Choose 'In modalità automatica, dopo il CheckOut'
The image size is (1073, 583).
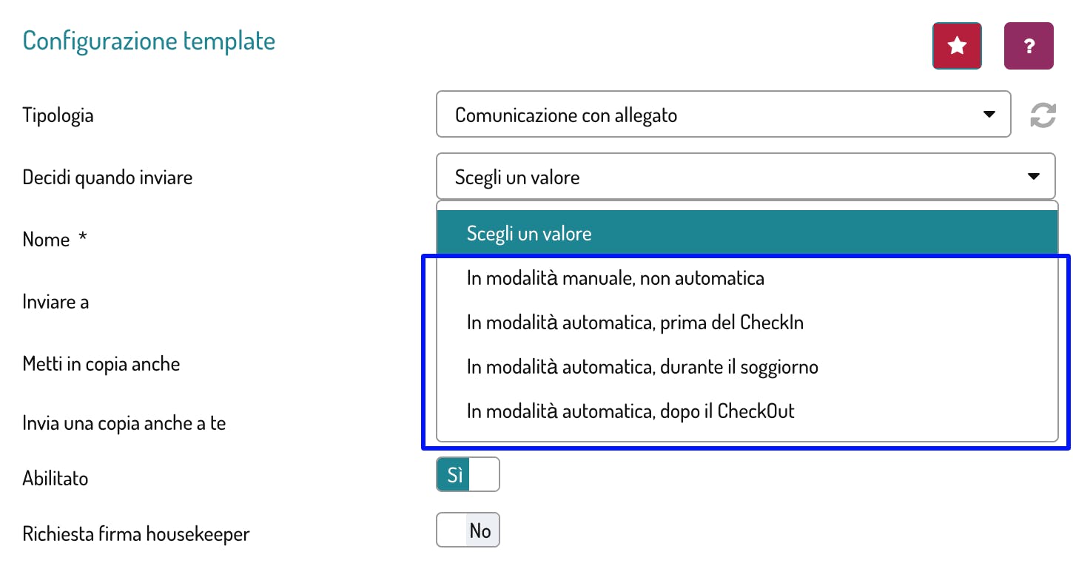[630, 411]
